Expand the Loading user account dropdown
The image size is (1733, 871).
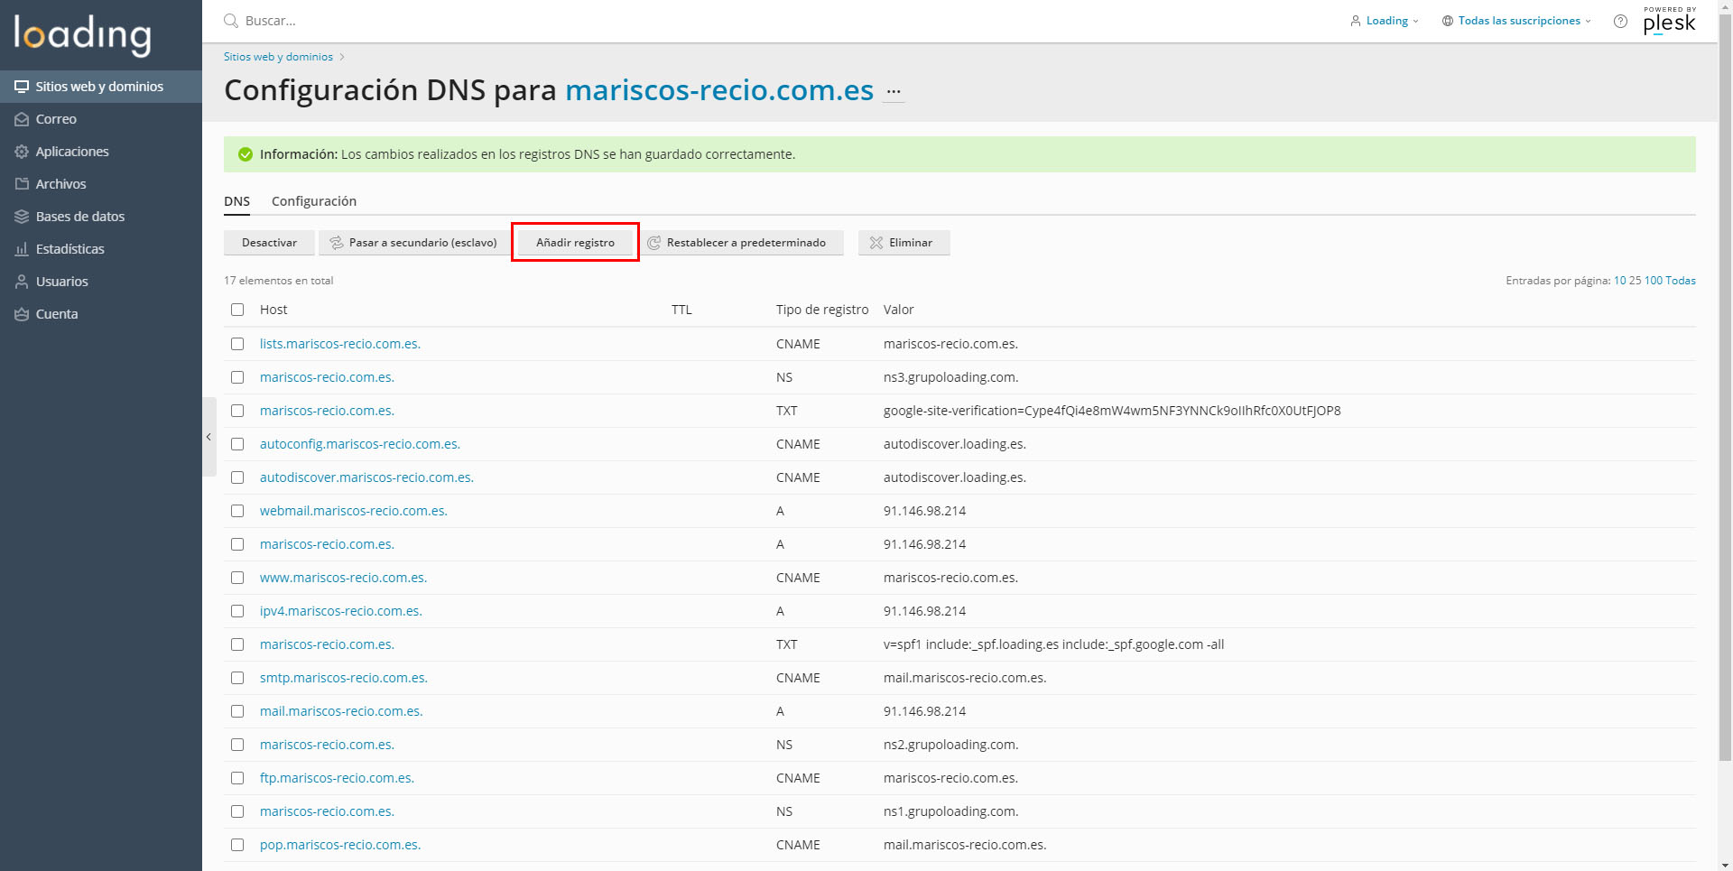click(x=1385, y=21)
